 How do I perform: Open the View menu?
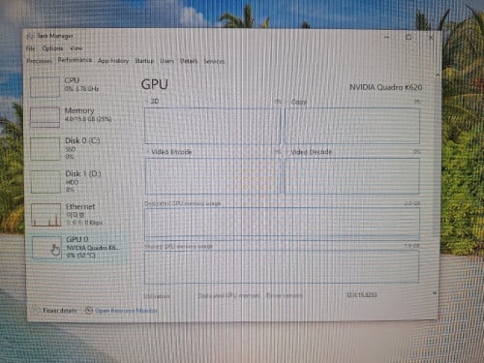(x=76, y=48)
